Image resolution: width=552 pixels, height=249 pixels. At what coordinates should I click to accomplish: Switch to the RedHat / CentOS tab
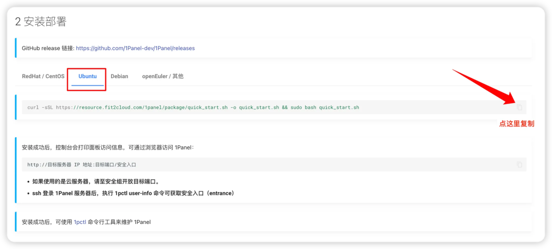tap(43, 76)
